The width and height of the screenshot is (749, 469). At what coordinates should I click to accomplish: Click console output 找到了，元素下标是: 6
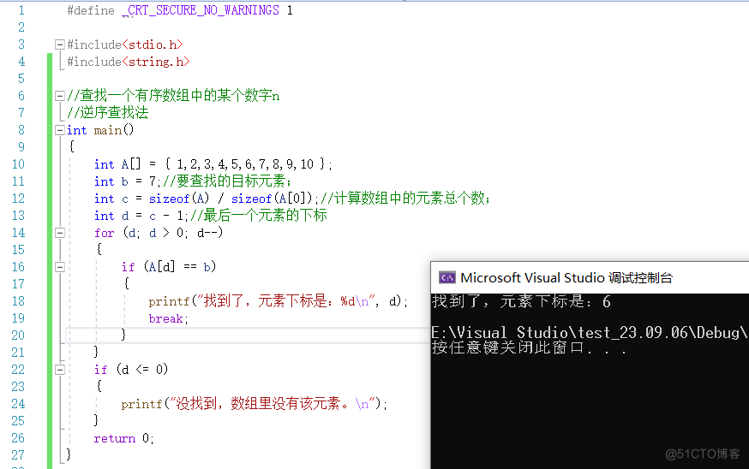coord(521,301)
